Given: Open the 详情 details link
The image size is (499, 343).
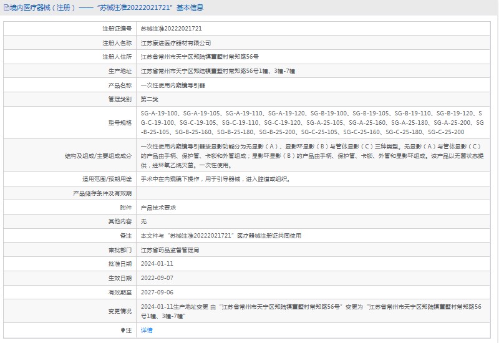Looking at the screenshot, I should coord(147,331).
